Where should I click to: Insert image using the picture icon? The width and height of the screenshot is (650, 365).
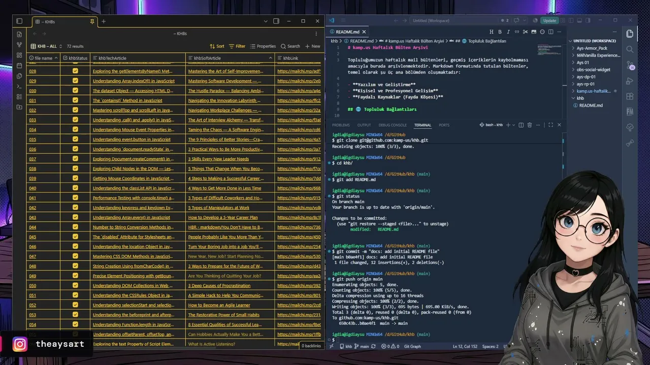(x=534, y=32)
